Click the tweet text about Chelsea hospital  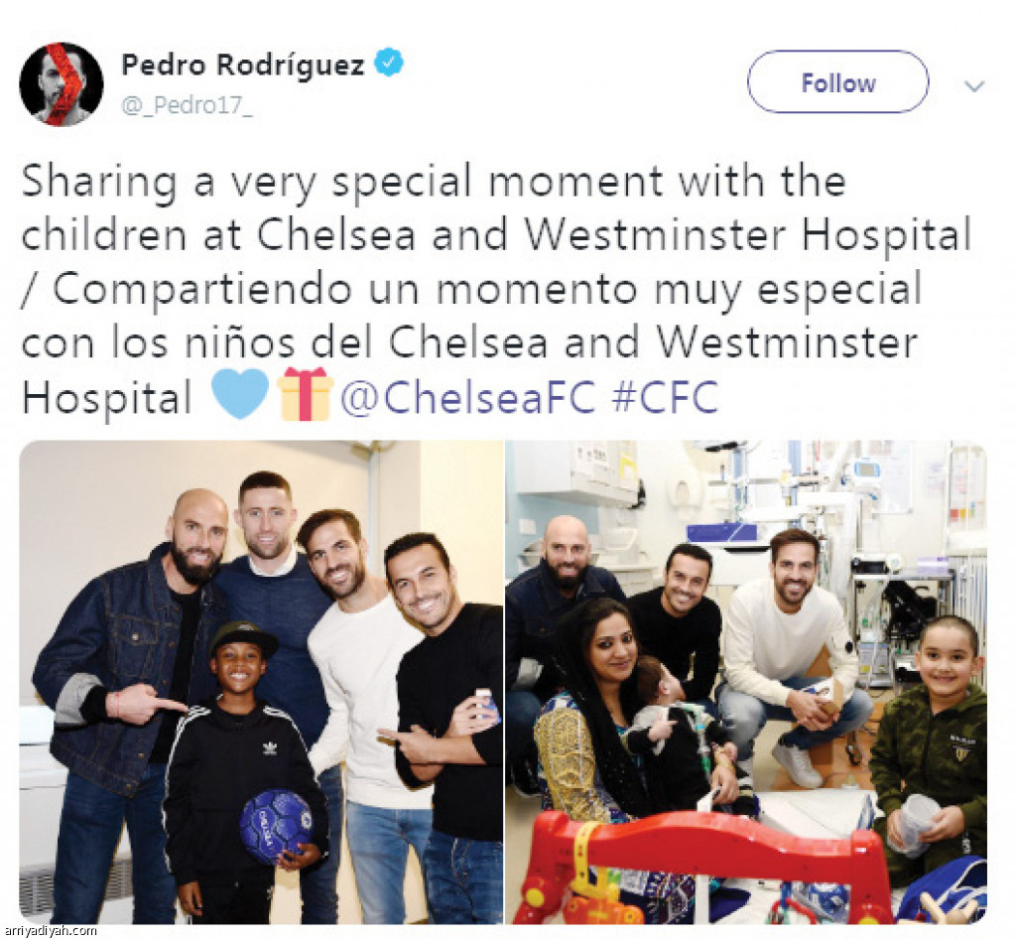click(x=497, y=289)
